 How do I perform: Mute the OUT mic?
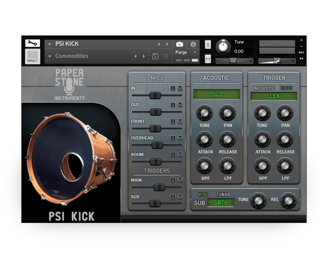coord(180,105)
